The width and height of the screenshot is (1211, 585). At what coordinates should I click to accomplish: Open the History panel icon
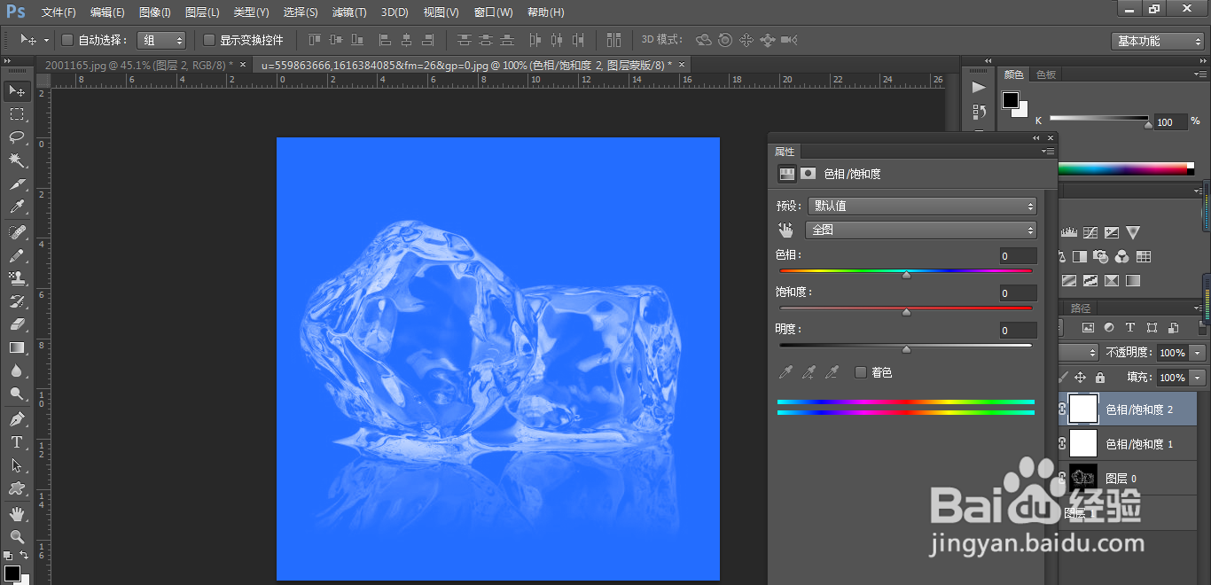(x=979, y=112)
